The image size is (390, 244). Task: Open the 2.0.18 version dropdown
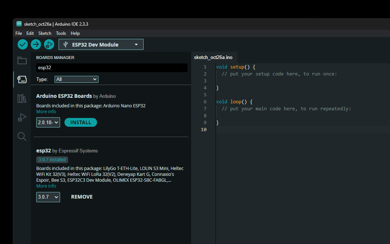(x=48, y=122)
